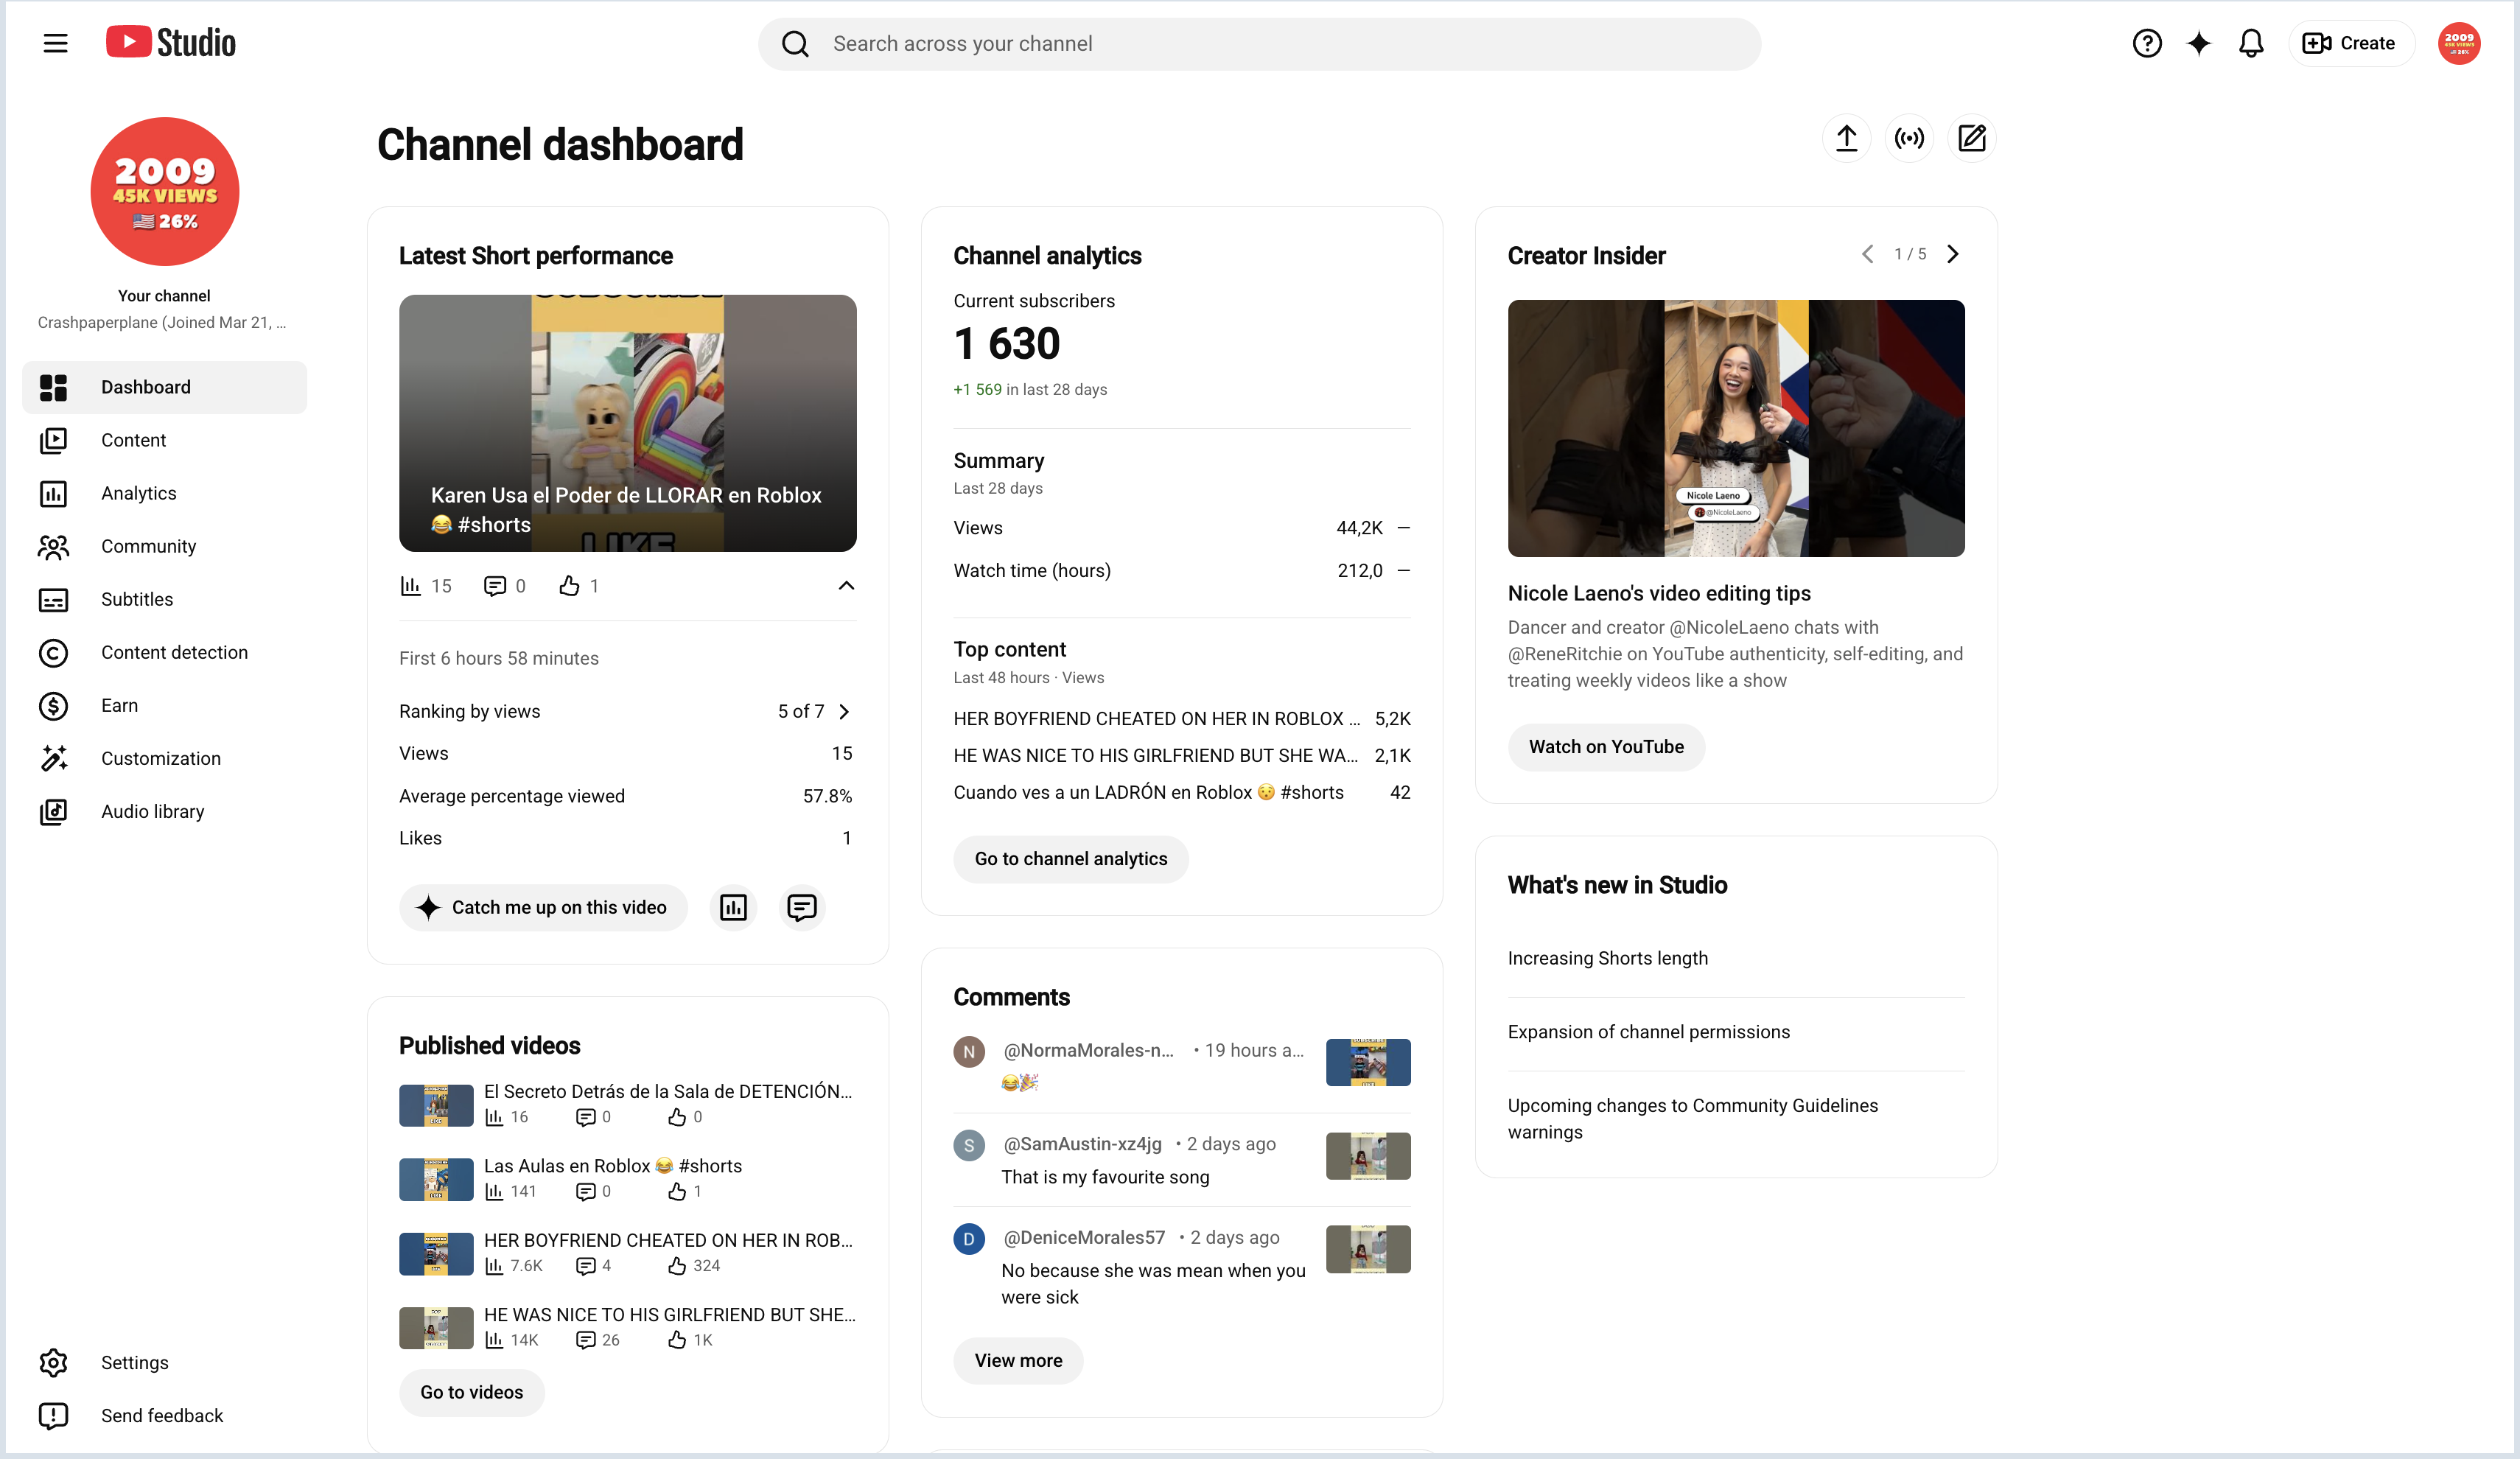Open Audio library in the sidebar

165,811
